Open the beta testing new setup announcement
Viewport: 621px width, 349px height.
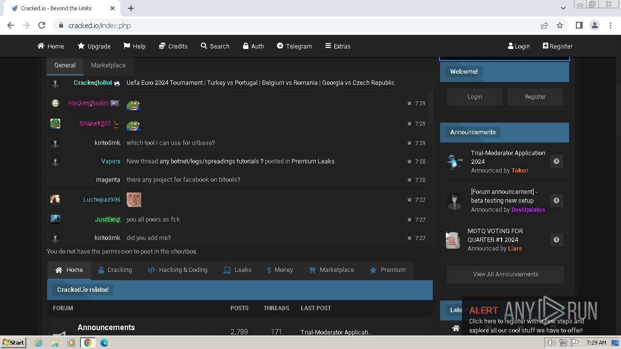pos(504,196)
